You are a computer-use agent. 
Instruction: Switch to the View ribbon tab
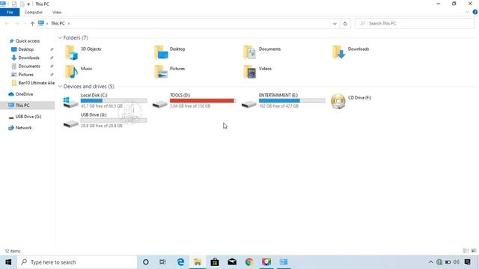pos(57,12)
